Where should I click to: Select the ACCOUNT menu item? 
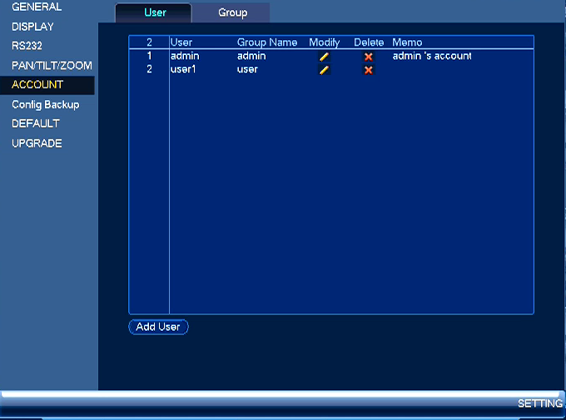(47, 85)
